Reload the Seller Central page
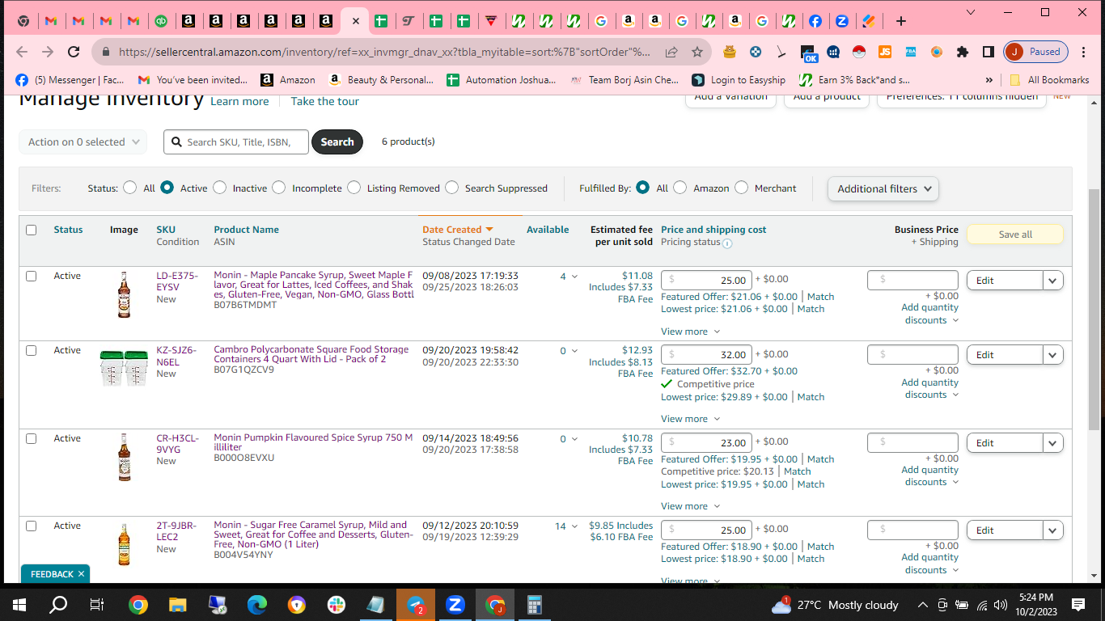 [74, 52]
